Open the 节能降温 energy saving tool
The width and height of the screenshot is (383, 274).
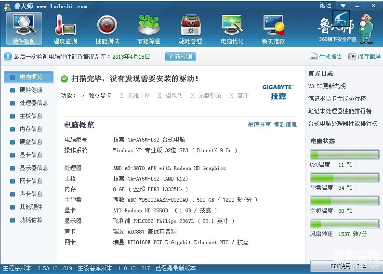tap(149, 28)
